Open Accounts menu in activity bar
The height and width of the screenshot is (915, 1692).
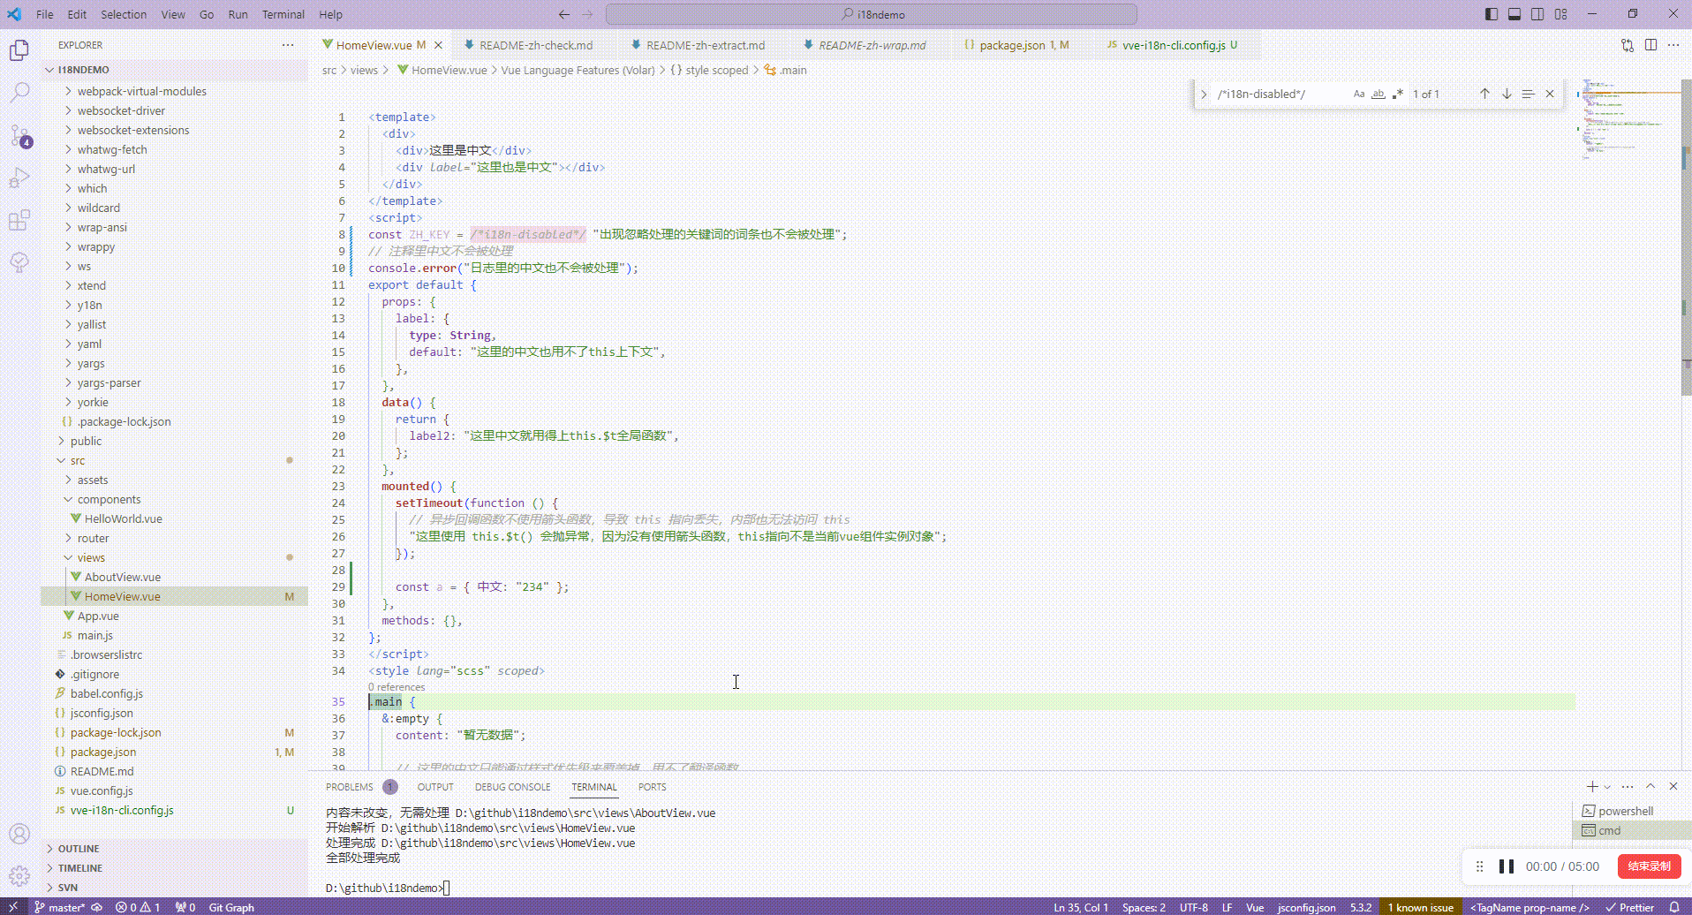tap(19, 833)
